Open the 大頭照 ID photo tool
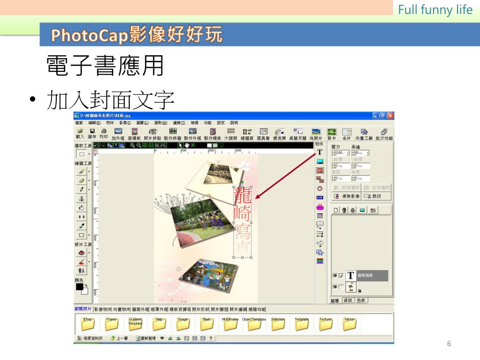The height and width of the screenshot is (360, 480). [x=231, y=134]
